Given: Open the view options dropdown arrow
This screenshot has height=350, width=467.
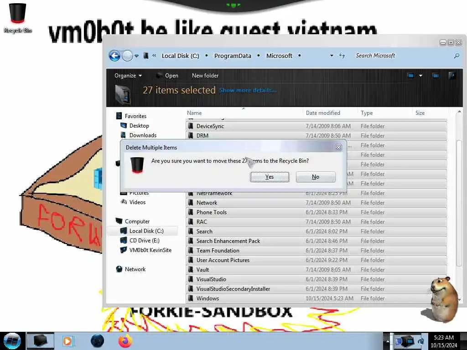Looking at the screenshot, I should point(420,76).
